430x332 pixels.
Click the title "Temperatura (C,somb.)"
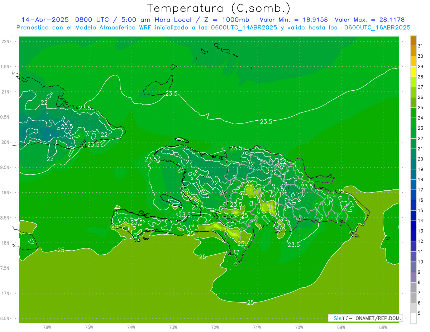[219, 8]
